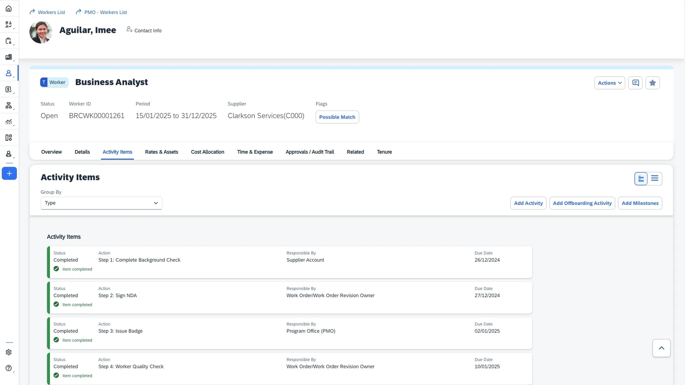Follow the PMO - Workers List link
This screenshot has width=685, height=385.
click(105, 12)
